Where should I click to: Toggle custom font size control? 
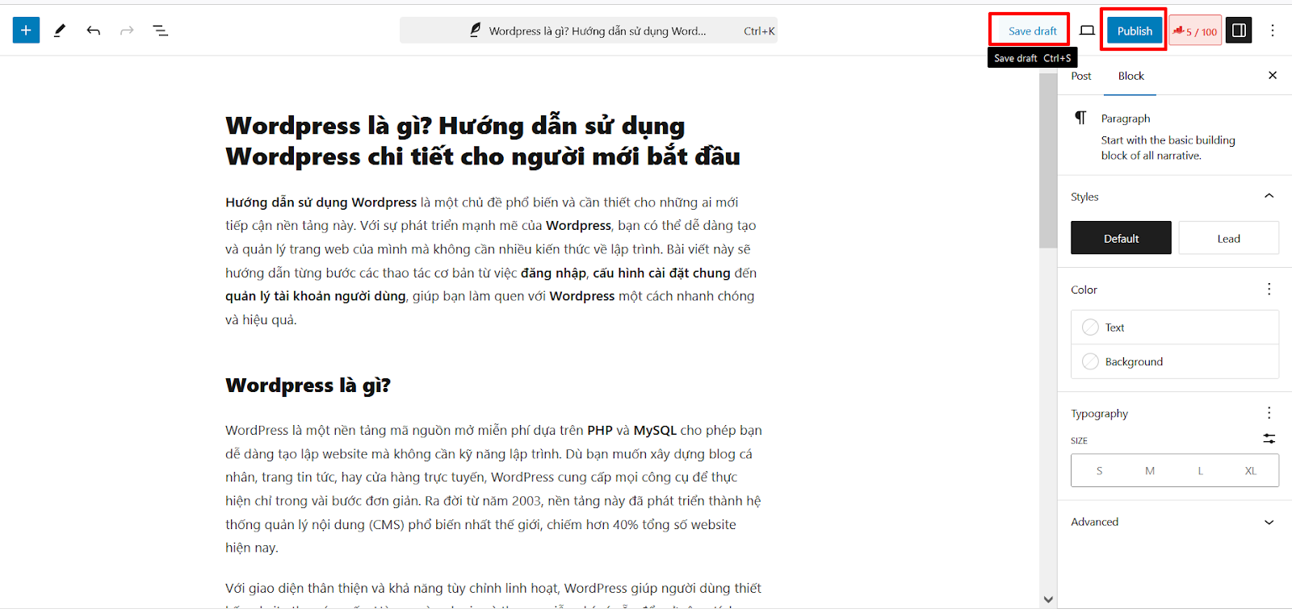1269,439
